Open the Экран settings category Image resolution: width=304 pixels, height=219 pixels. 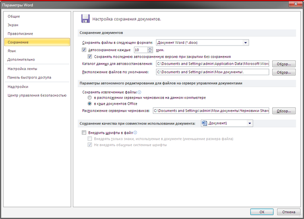point(37,25)
